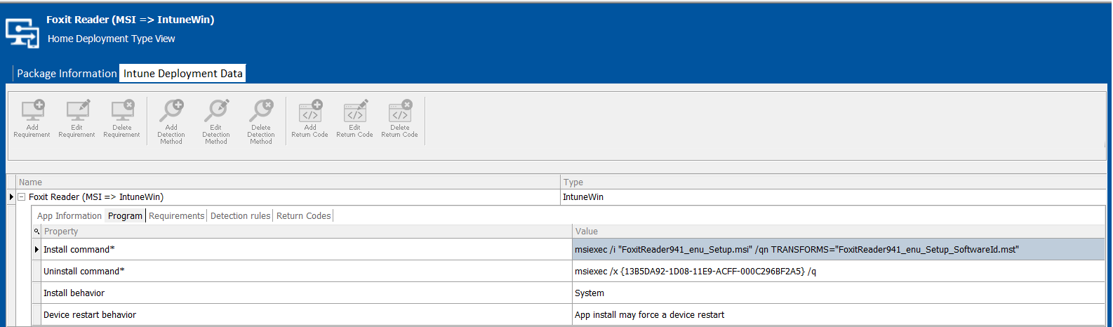Click the msiexec /x uninstall command value
Screen dimensions: 1113x327
click(839, 272)
